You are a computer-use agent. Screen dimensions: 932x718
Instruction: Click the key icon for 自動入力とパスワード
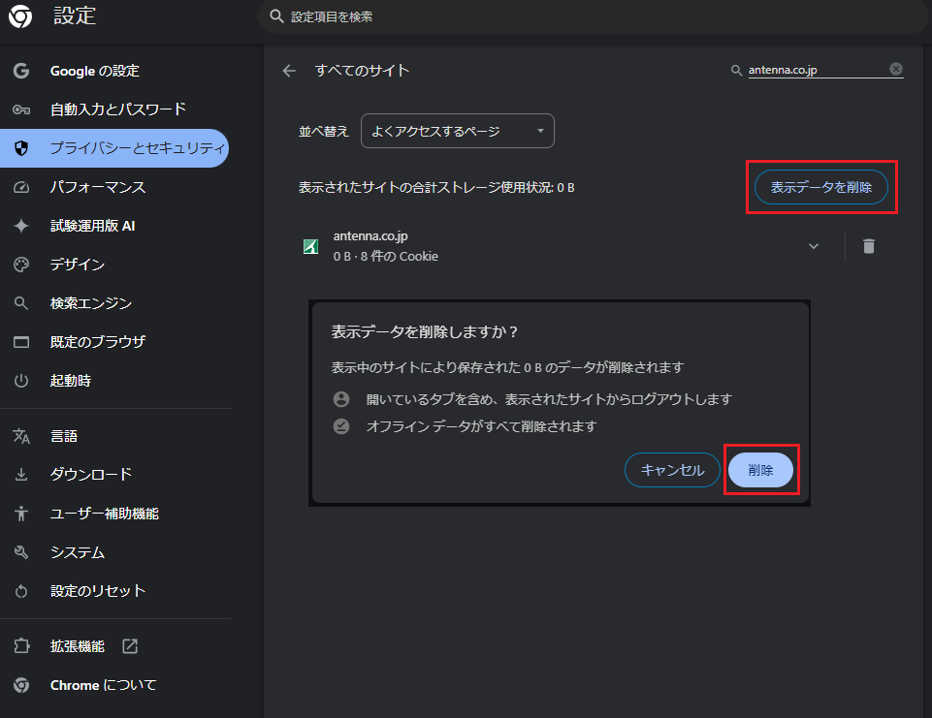pyautogui.click(x=21, y=109)
